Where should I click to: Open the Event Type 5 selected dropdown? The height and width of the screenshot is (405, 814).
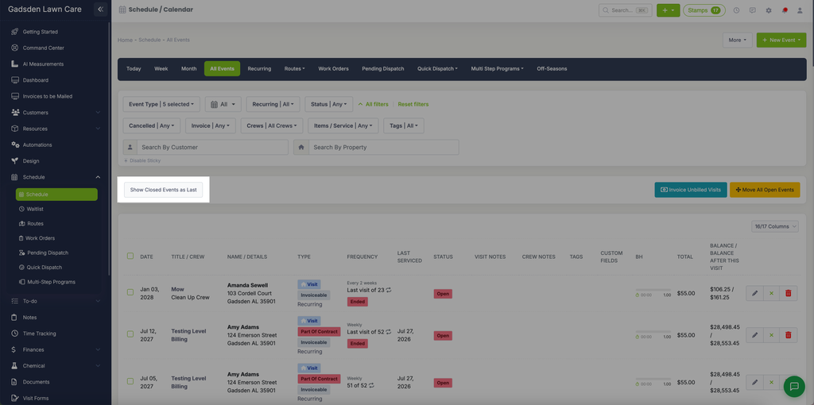[161, 104]
